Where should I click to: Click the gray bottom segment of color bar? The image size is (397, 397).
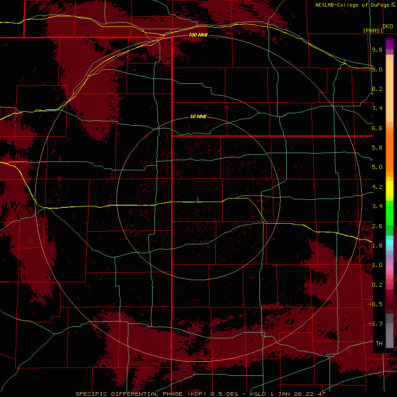[390, 336]
